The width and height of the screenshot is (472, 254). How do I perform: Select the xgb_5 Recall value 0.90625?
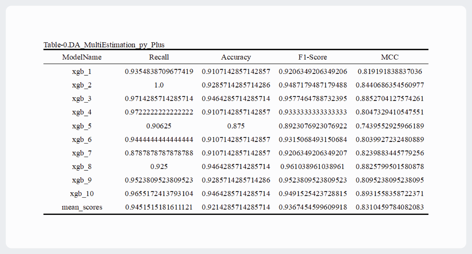(x=159, y=126)
